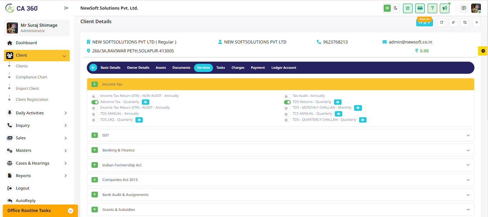
Task: Open the FY 2024-25 financial year selector
Action: 424,22
